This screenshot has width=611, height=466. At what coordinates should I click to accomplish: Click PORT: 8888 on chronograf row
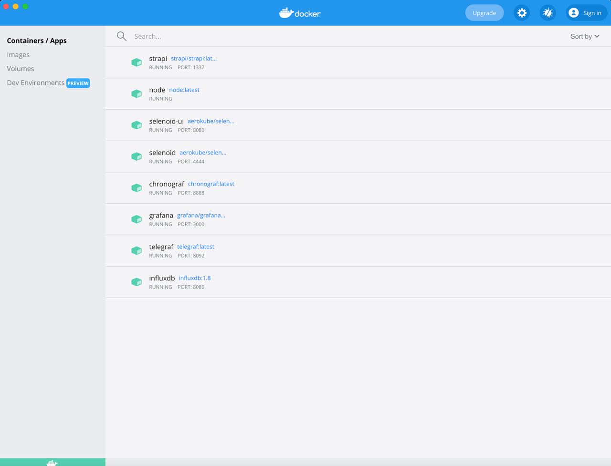click(191, 193)
